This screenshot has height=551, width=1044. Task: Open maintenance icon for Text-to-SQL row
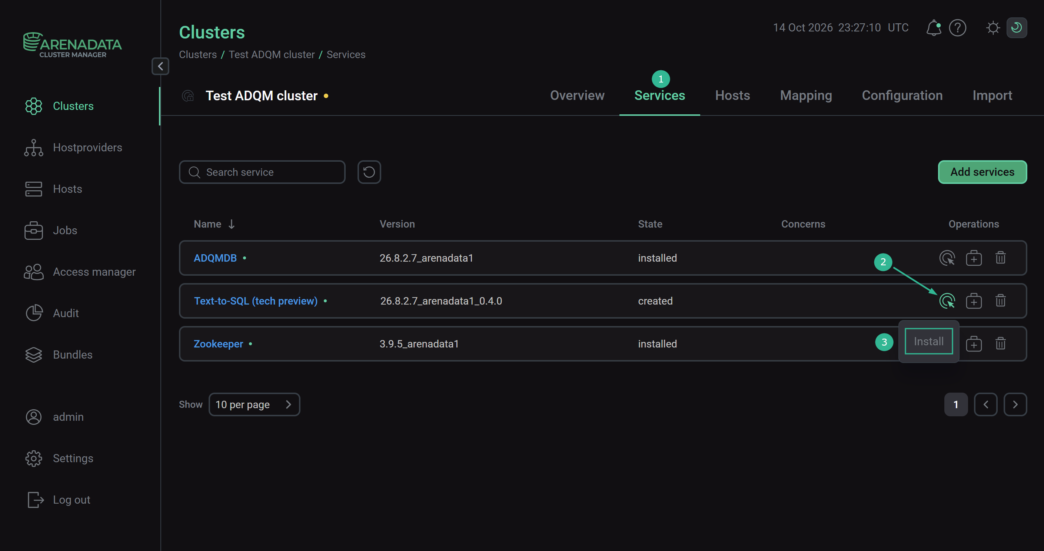coord(974,301)
